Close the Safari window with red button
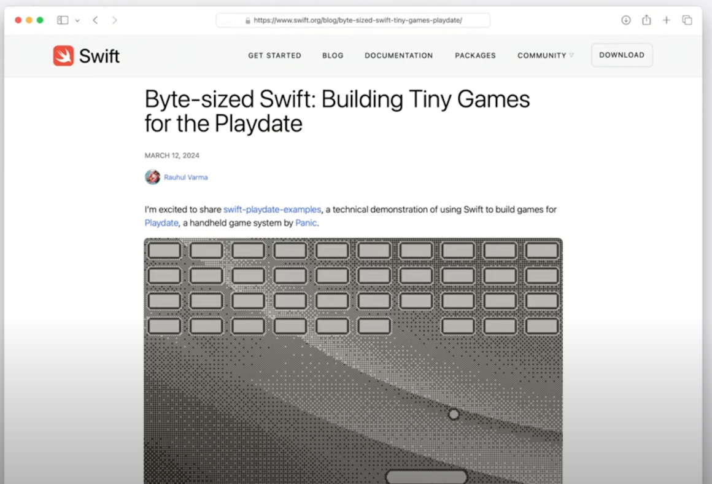The height and width of the screenshot is (484, 712). (18, 20)
